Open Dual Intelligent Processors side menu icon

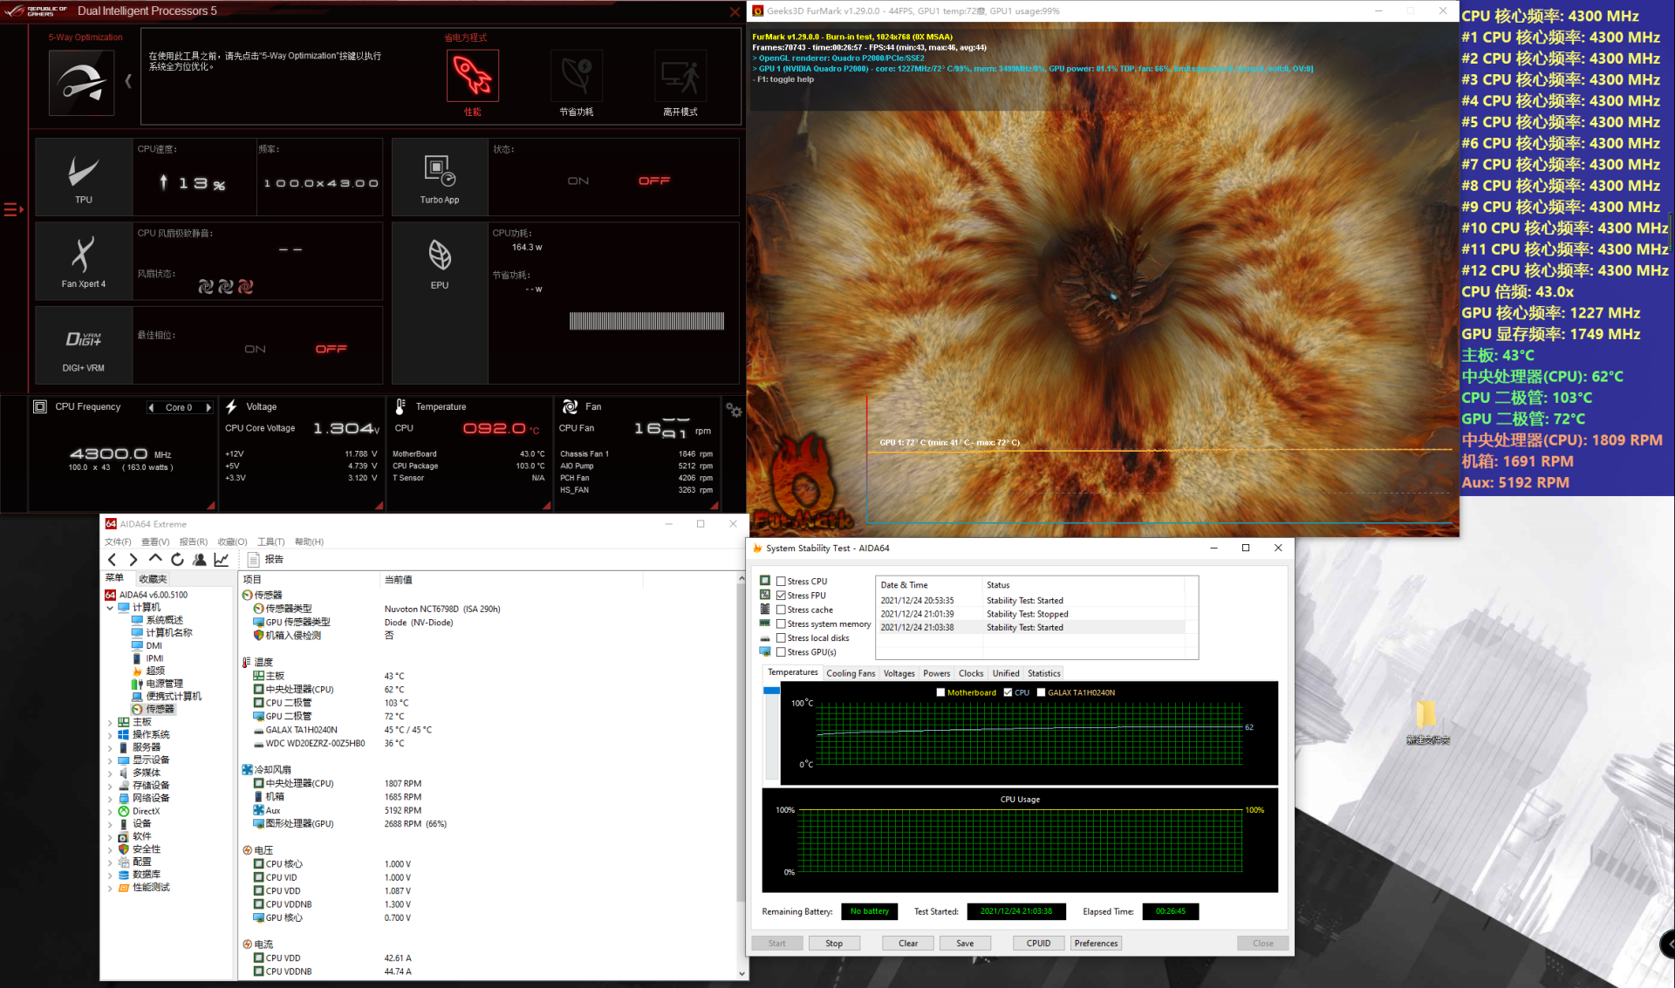(13, 209)
